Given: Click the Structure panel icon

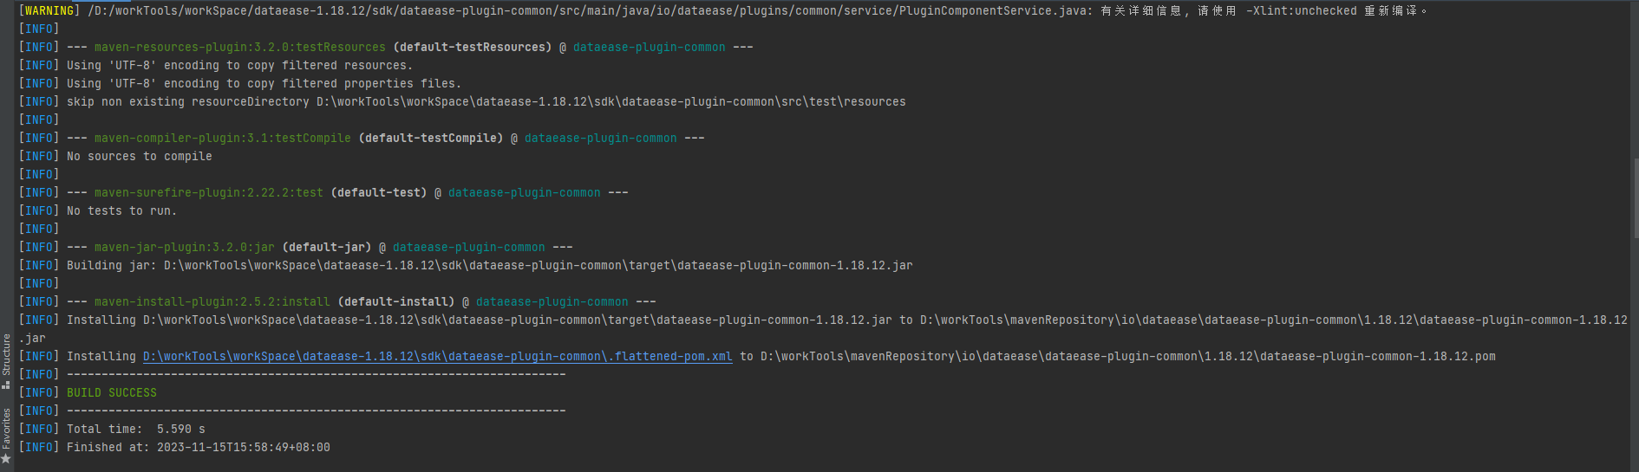Looking at the screenshot, I should pos(6,385).
